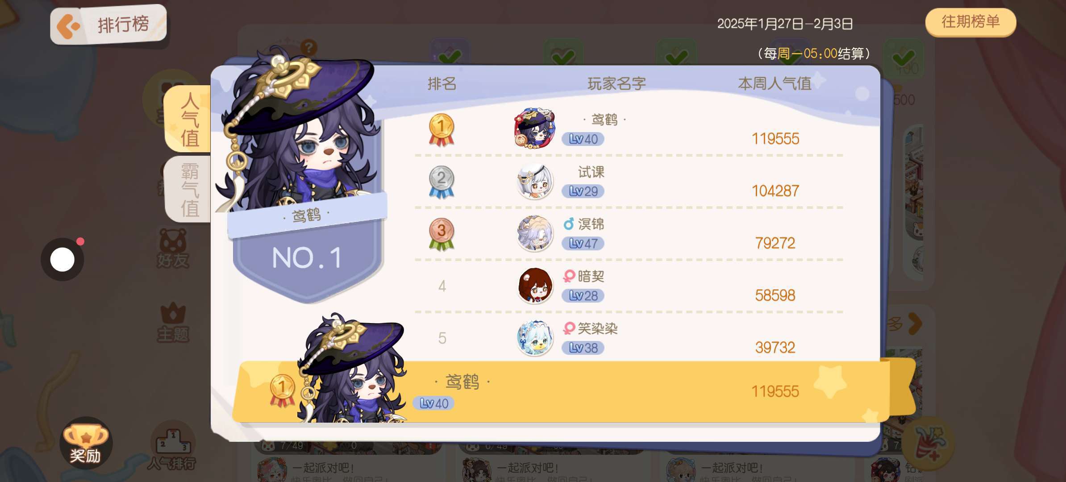1066x482 pixels.
Task: Open player 笑染染 avatar profile
Action: pyautogui.click(x=535, y=338)
